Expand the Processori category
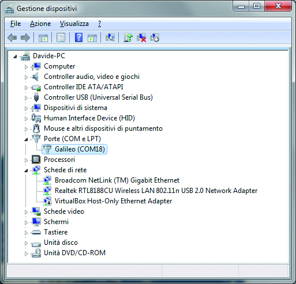296x284 pixels. pyautogui.click(x=26, y=160)
